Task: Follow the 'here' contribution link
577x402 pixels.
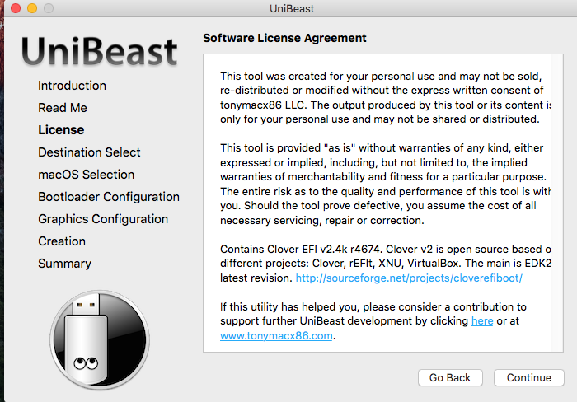Action: 482,321
